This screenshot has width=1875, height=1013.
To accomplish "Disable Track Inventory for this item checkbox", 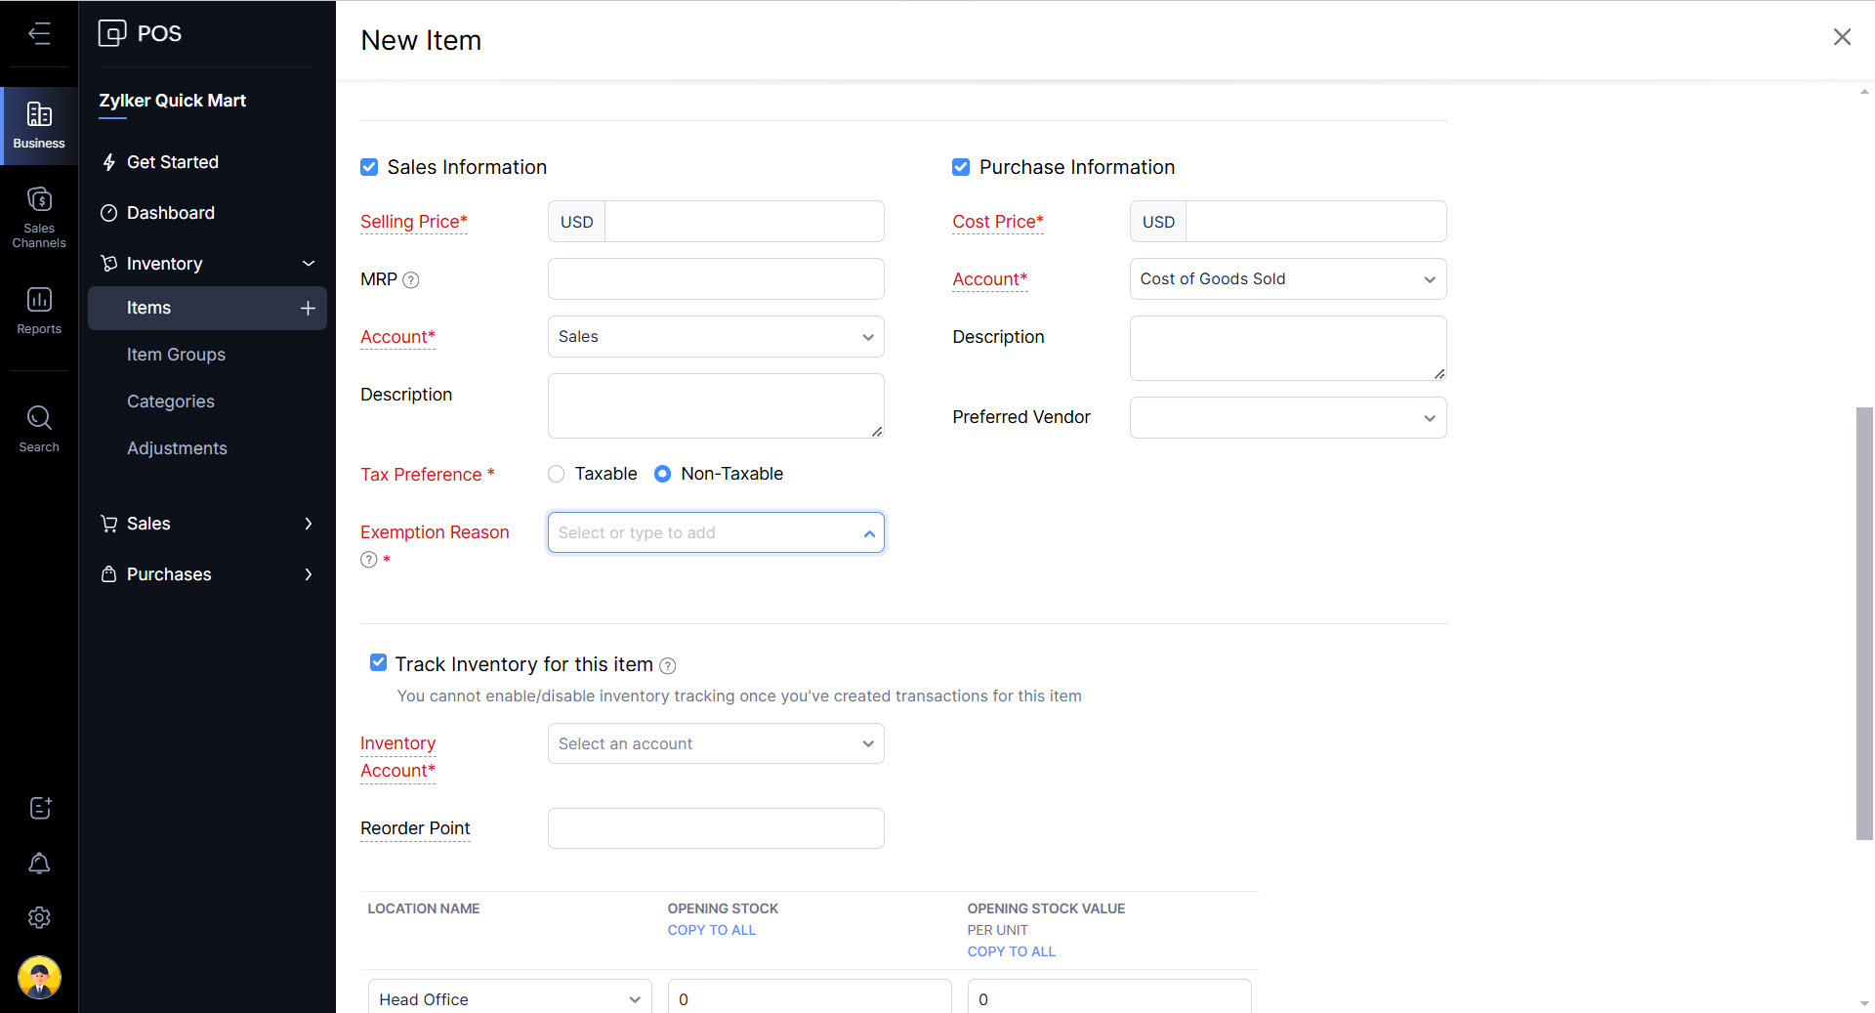I will pos(378,663).
